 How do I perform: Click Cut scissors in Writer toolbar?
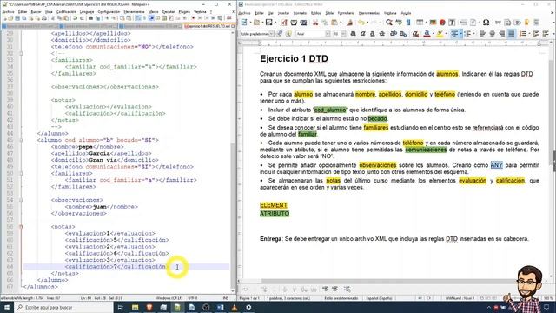[x=315, y=23]
